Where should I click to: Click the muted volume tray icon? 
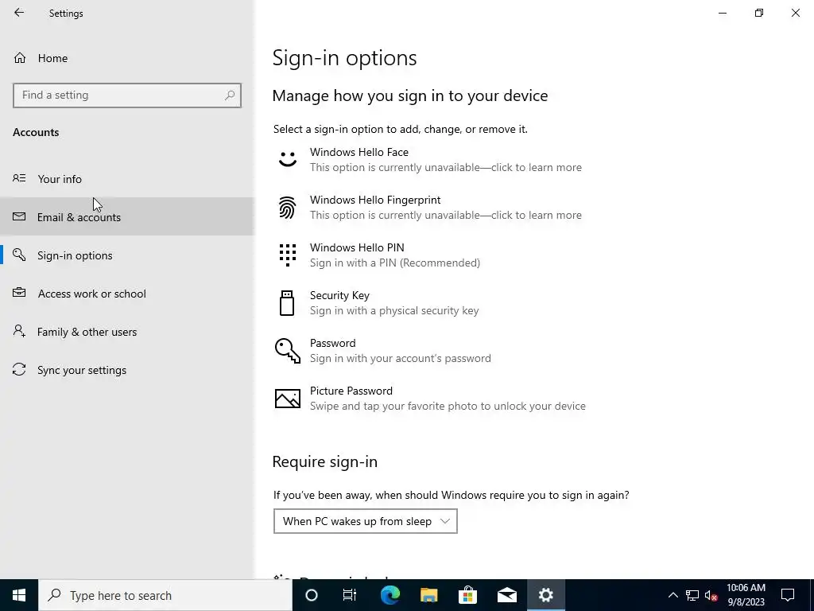coord(711,595)
